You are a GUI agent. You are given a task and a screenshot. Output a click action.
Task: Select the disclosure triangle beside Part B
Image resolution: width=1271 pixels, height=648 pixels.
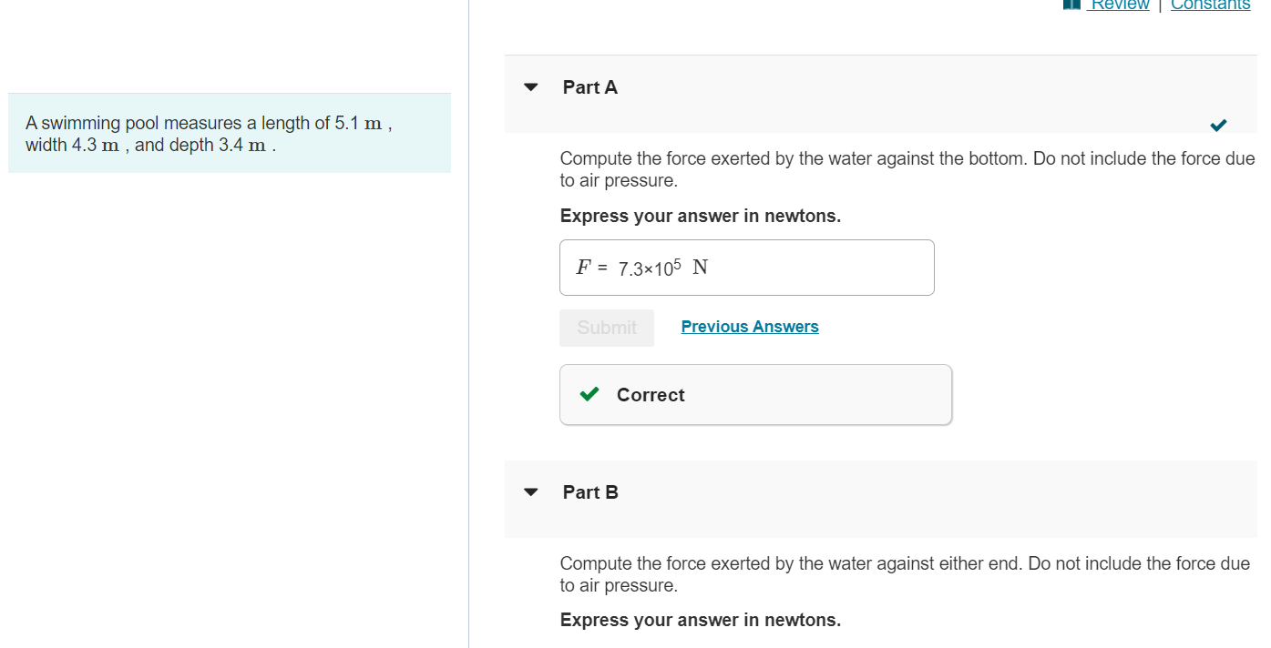tap(531, 491)
